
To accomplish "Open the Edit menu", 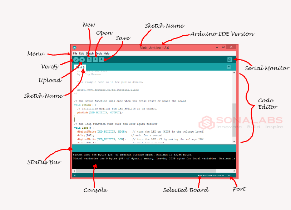I will pyautogui.click(x=82, y=53).
